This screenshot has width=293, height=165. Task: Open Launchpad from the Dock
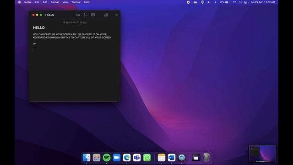pos(97,158)
